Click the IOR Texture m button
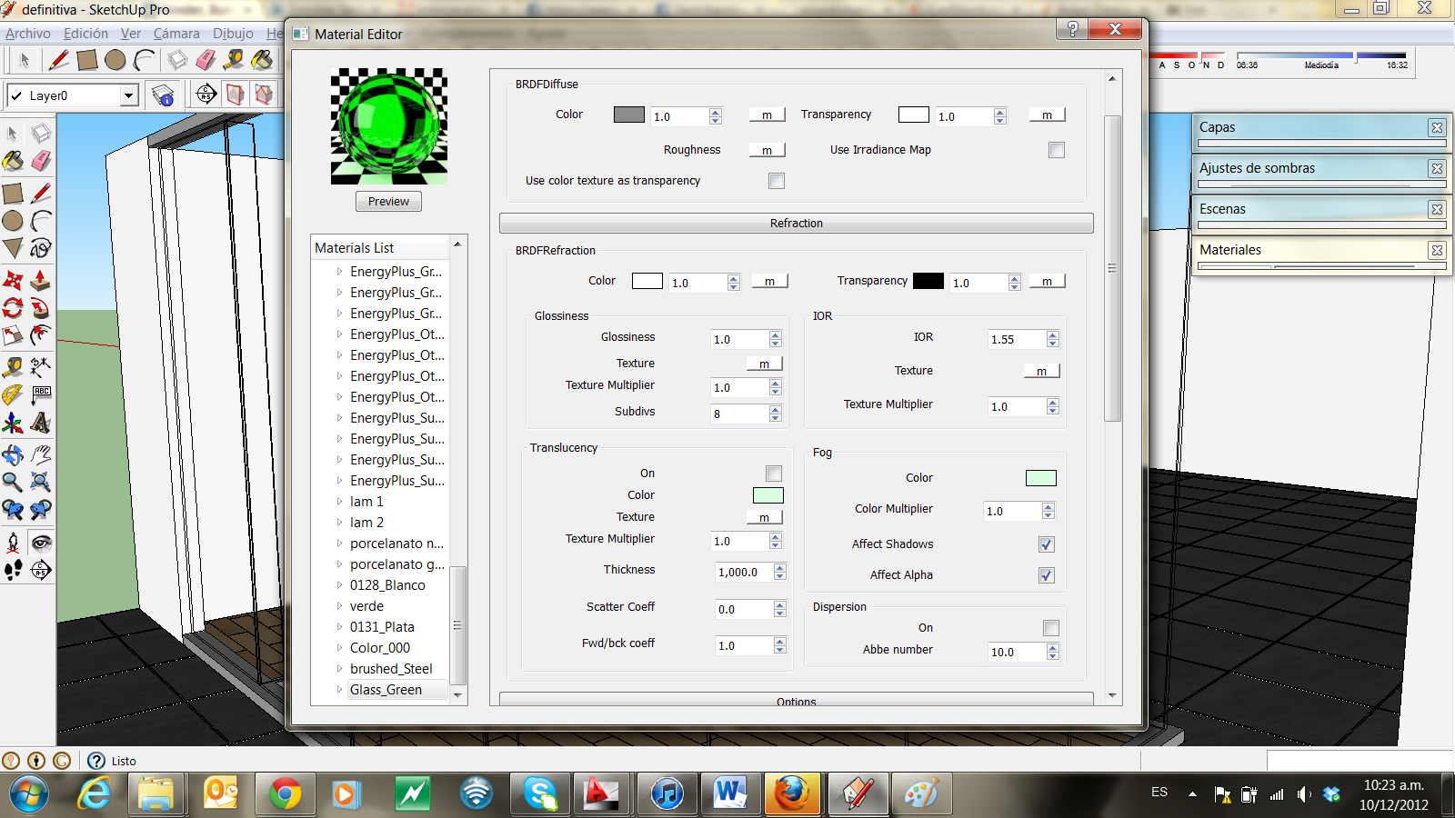 [1041, 371]
